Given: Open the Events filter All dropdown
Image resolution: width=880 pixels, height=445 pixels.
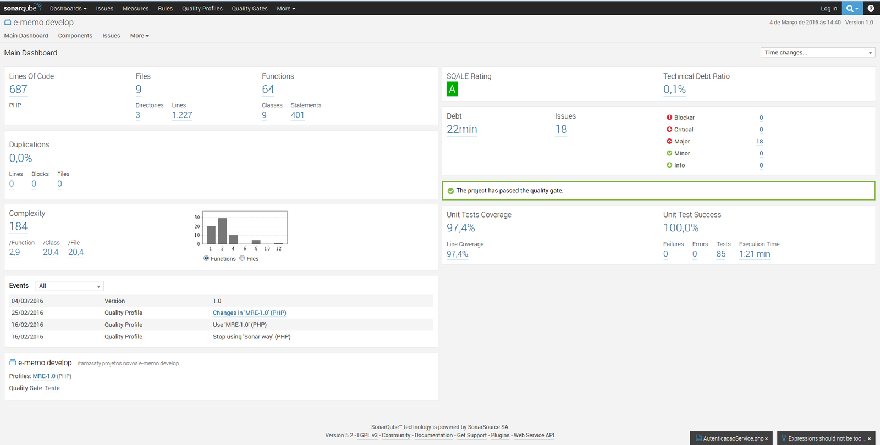Looking at the screenshot, I should coord(69,286).
